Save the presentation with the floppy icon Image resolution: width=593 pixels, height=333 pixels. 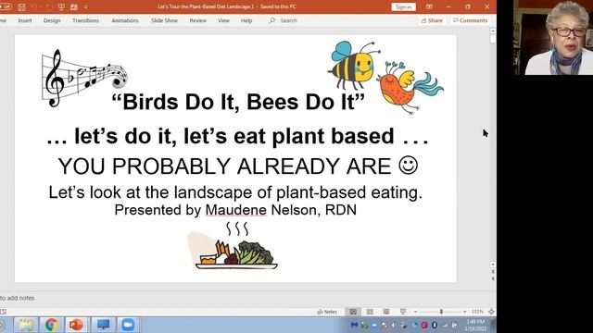[x=21, y=6]
